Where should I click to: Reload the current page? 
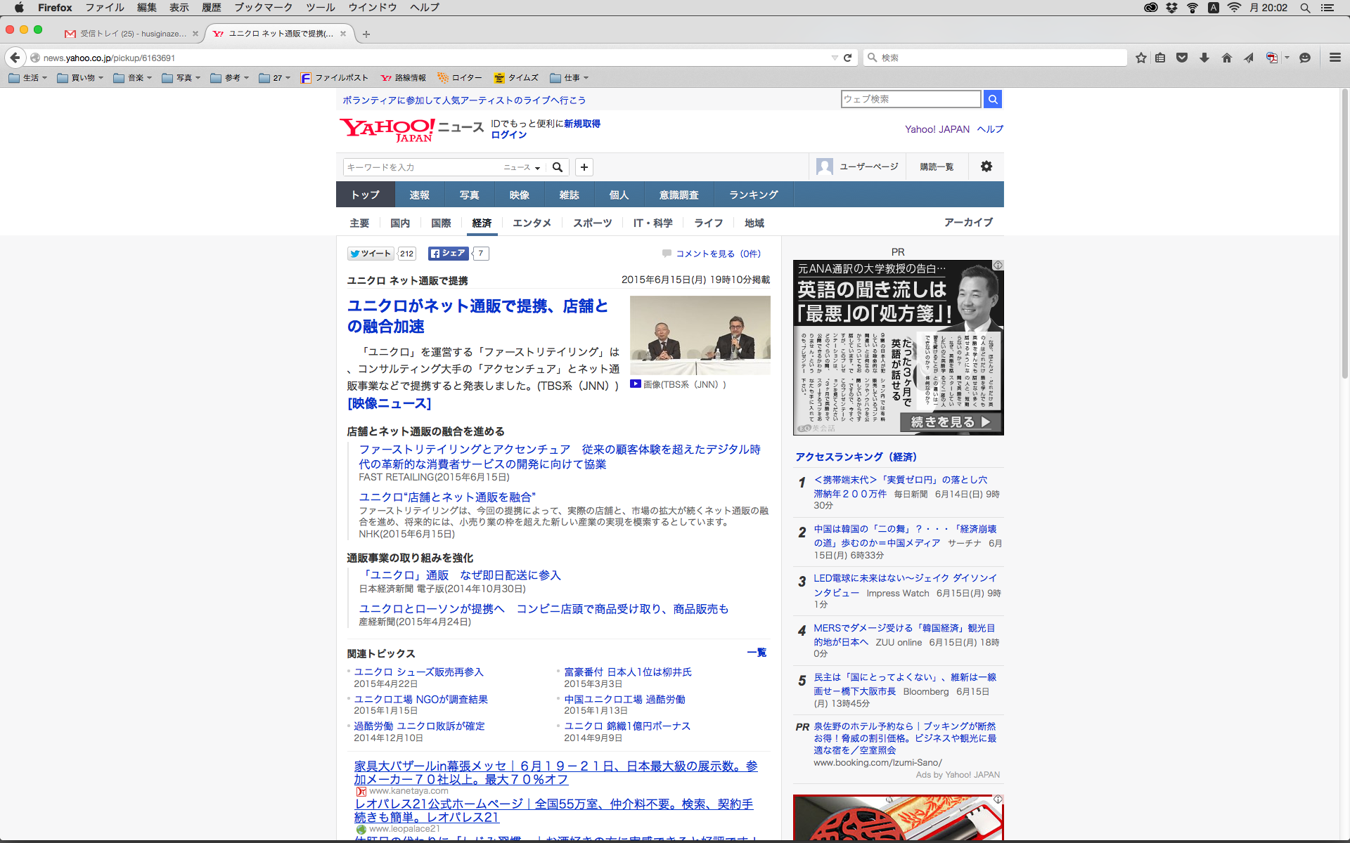click(848, 58)
